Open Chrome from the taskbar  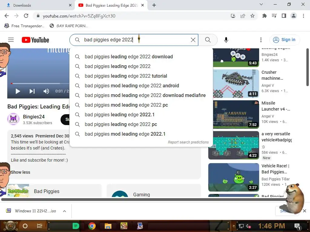tap(92, 226)
